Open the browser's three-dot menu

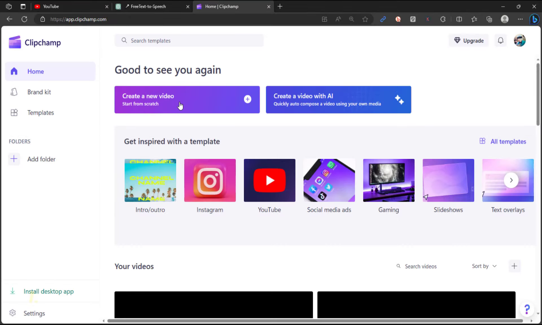pyautogui.click(x=520, y=19)
